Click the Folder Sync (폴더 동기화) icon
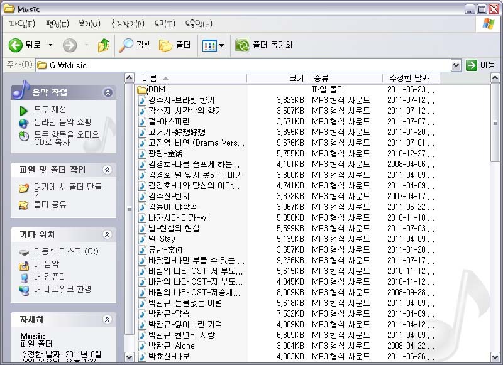503x365 pixels. 242,45
